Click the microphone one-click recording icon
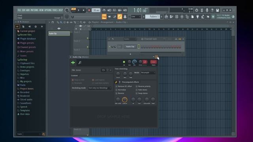This screenshot has width=253, height=142. pyautogui.click(x=207, y=10)
